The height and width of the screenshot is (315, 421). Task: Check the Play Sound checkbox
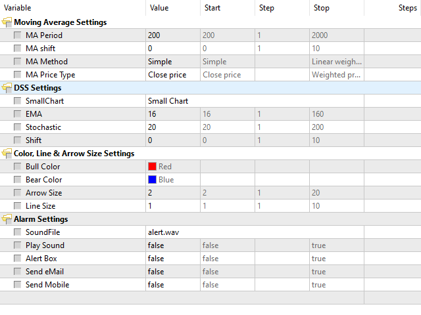pyautogui.click(x=17, y=245)
